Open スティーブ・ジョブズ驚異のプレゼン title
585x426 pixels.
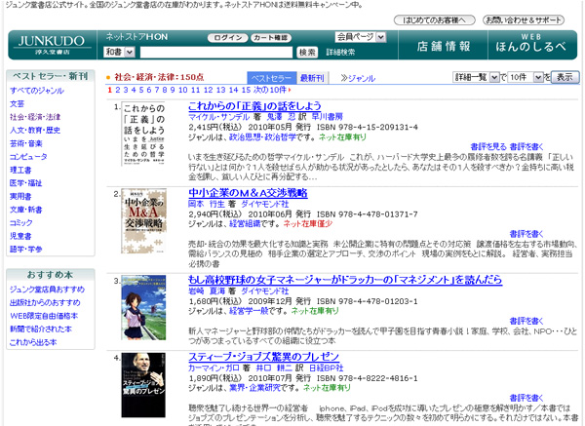[264, 357]
